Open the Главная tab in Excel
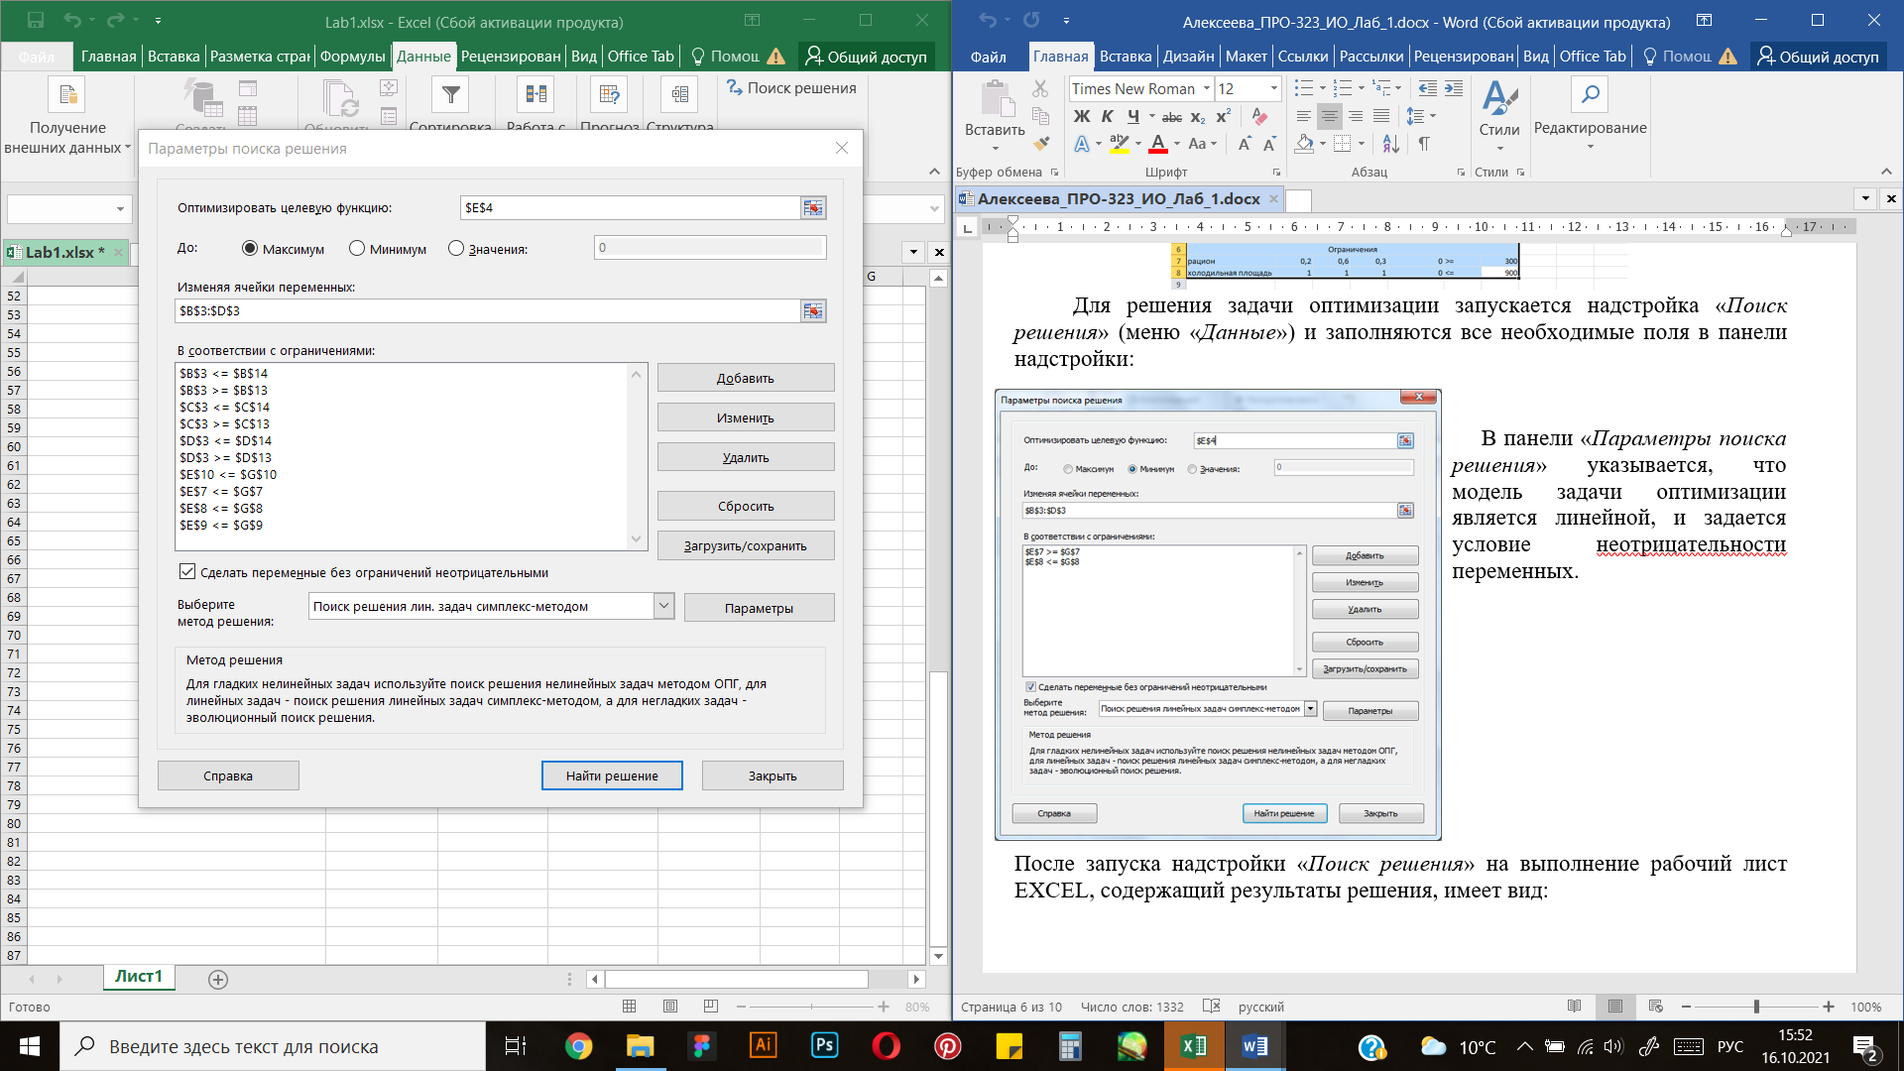Image resolution: width=1904 pixels, height=1071 pixels. coord(108,57)
